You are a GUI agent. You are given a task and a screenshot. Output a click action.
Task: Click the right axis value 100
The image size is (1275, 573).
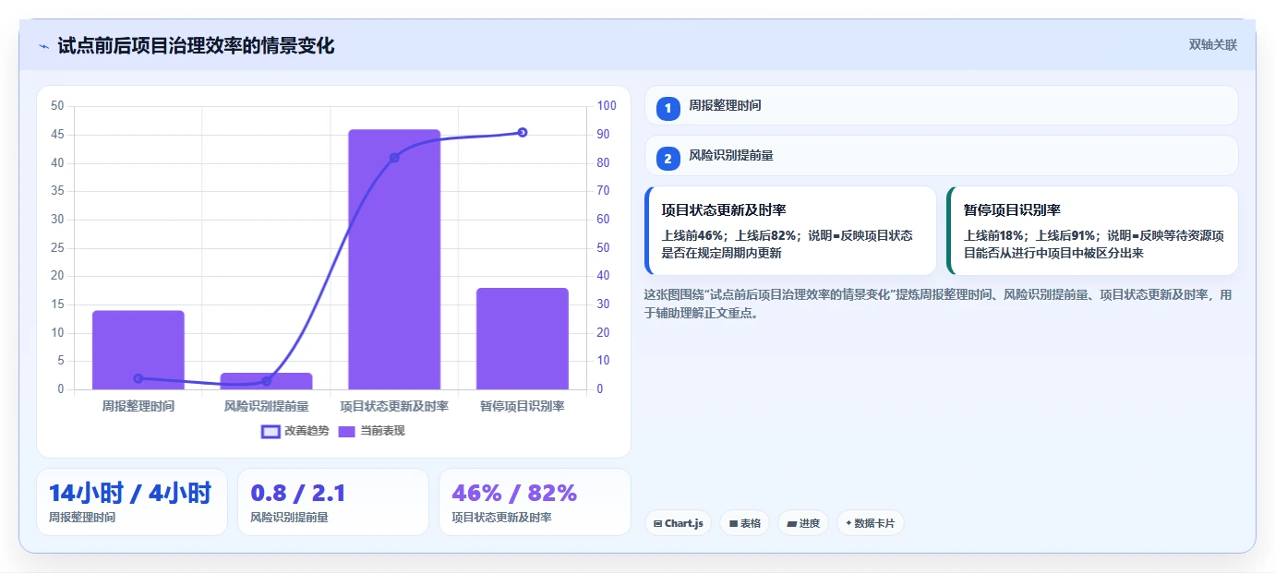pyautogui.click(x=607, y=106)
